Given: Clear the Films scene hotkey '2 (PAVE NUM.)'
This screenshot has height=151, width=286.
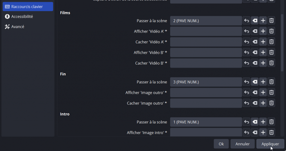Looking at the screenshot, I should (x=255, y=21).
